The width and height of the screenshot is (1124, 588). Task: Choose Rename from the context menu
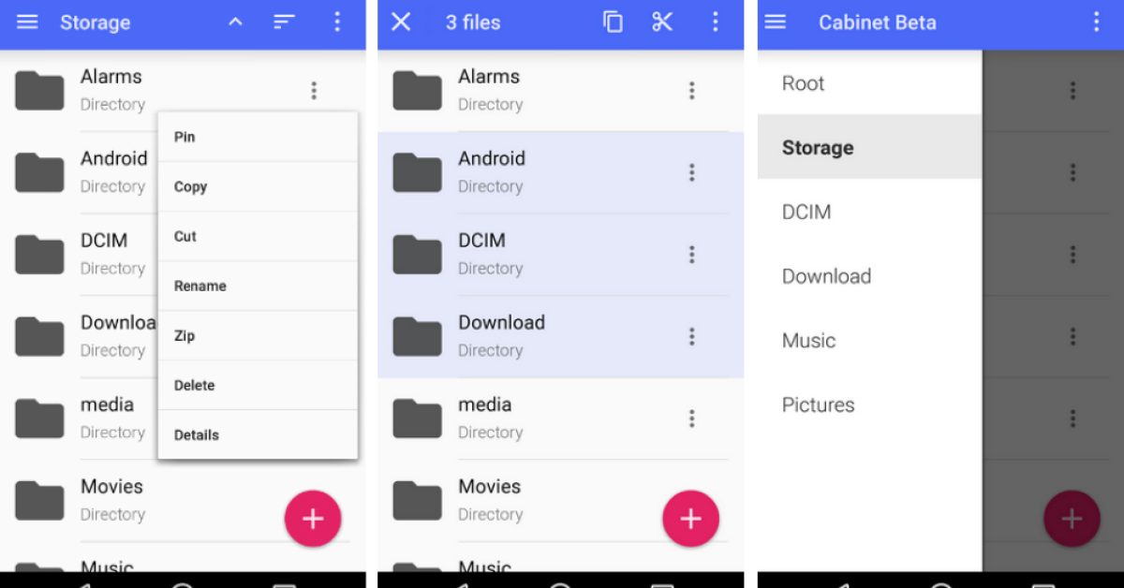click(200, 287)
